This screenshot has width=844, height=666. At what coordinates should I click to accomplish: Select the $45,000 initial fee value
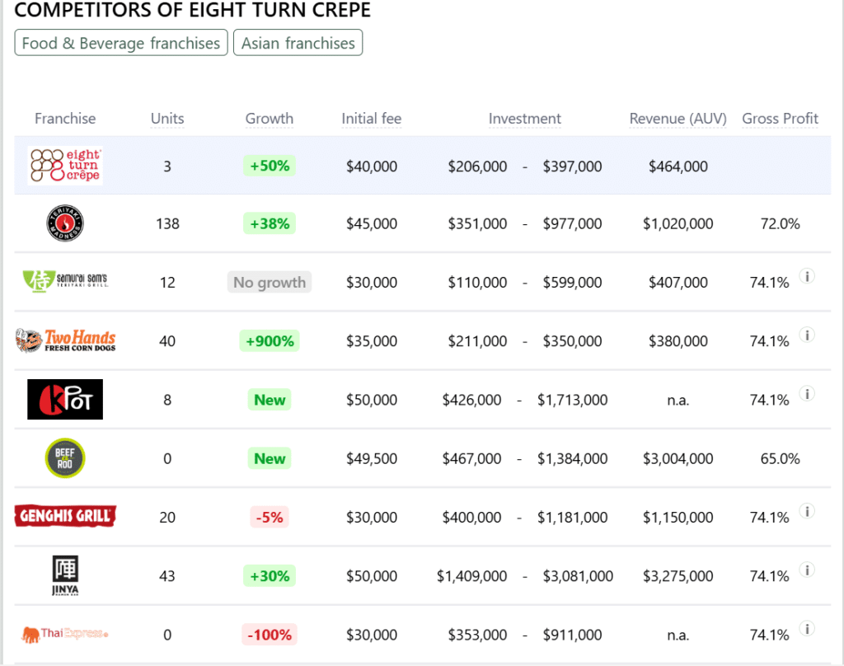pos(372,223)
